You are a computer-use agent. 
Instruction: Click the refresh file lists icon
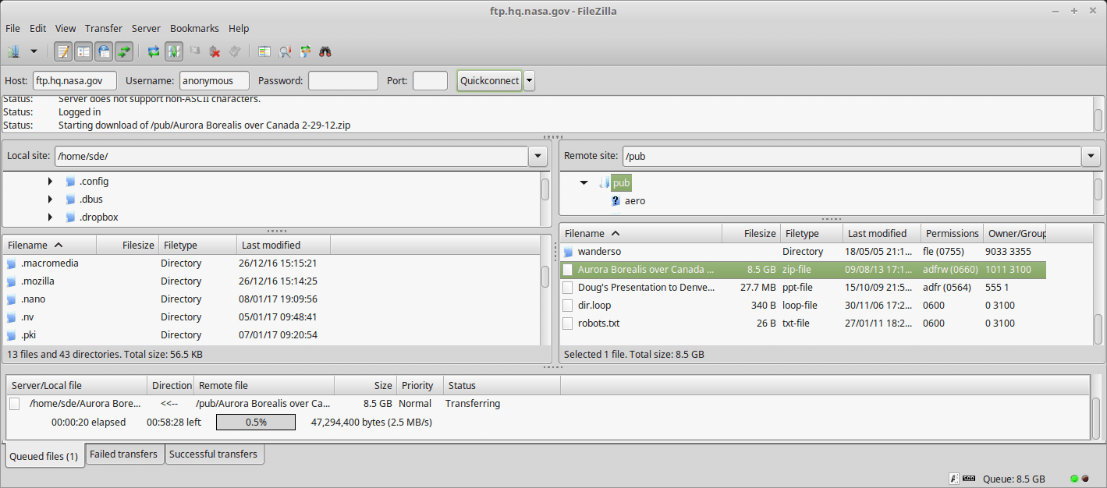point(154,51)
